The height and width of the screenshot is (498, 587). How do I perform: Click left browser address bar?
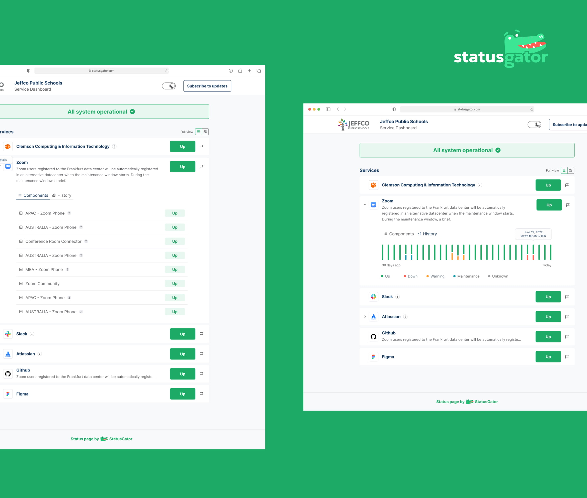pyautogui.click(x=102, y=71)
